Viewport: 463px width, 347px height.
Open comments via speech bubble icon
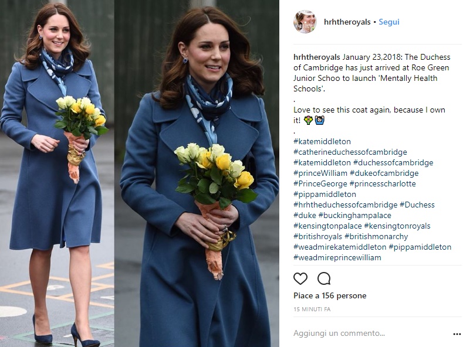point(324,278)
